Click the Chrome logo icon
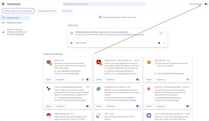This screenshot has height=121, width=209. 3,4
